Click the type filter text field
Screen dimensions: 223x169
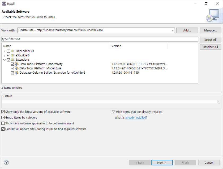(100, 39)
